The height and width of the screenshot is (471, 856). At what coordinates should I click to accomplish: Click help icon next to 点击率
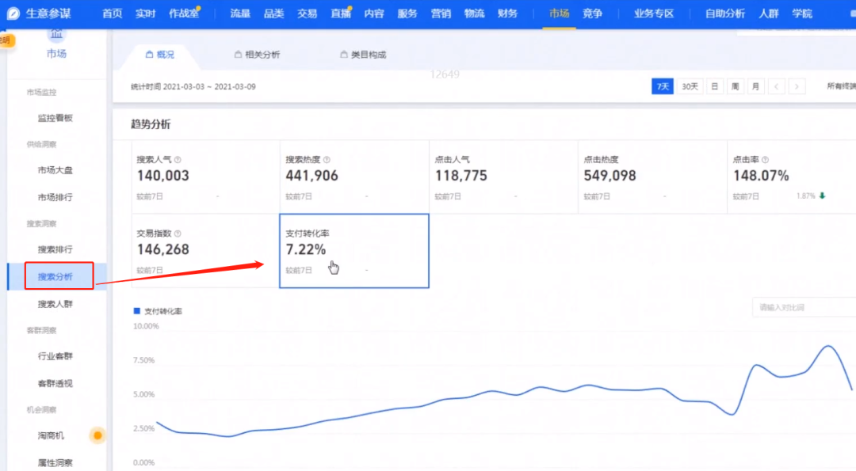pyautogui.click(x=766, y=160)
